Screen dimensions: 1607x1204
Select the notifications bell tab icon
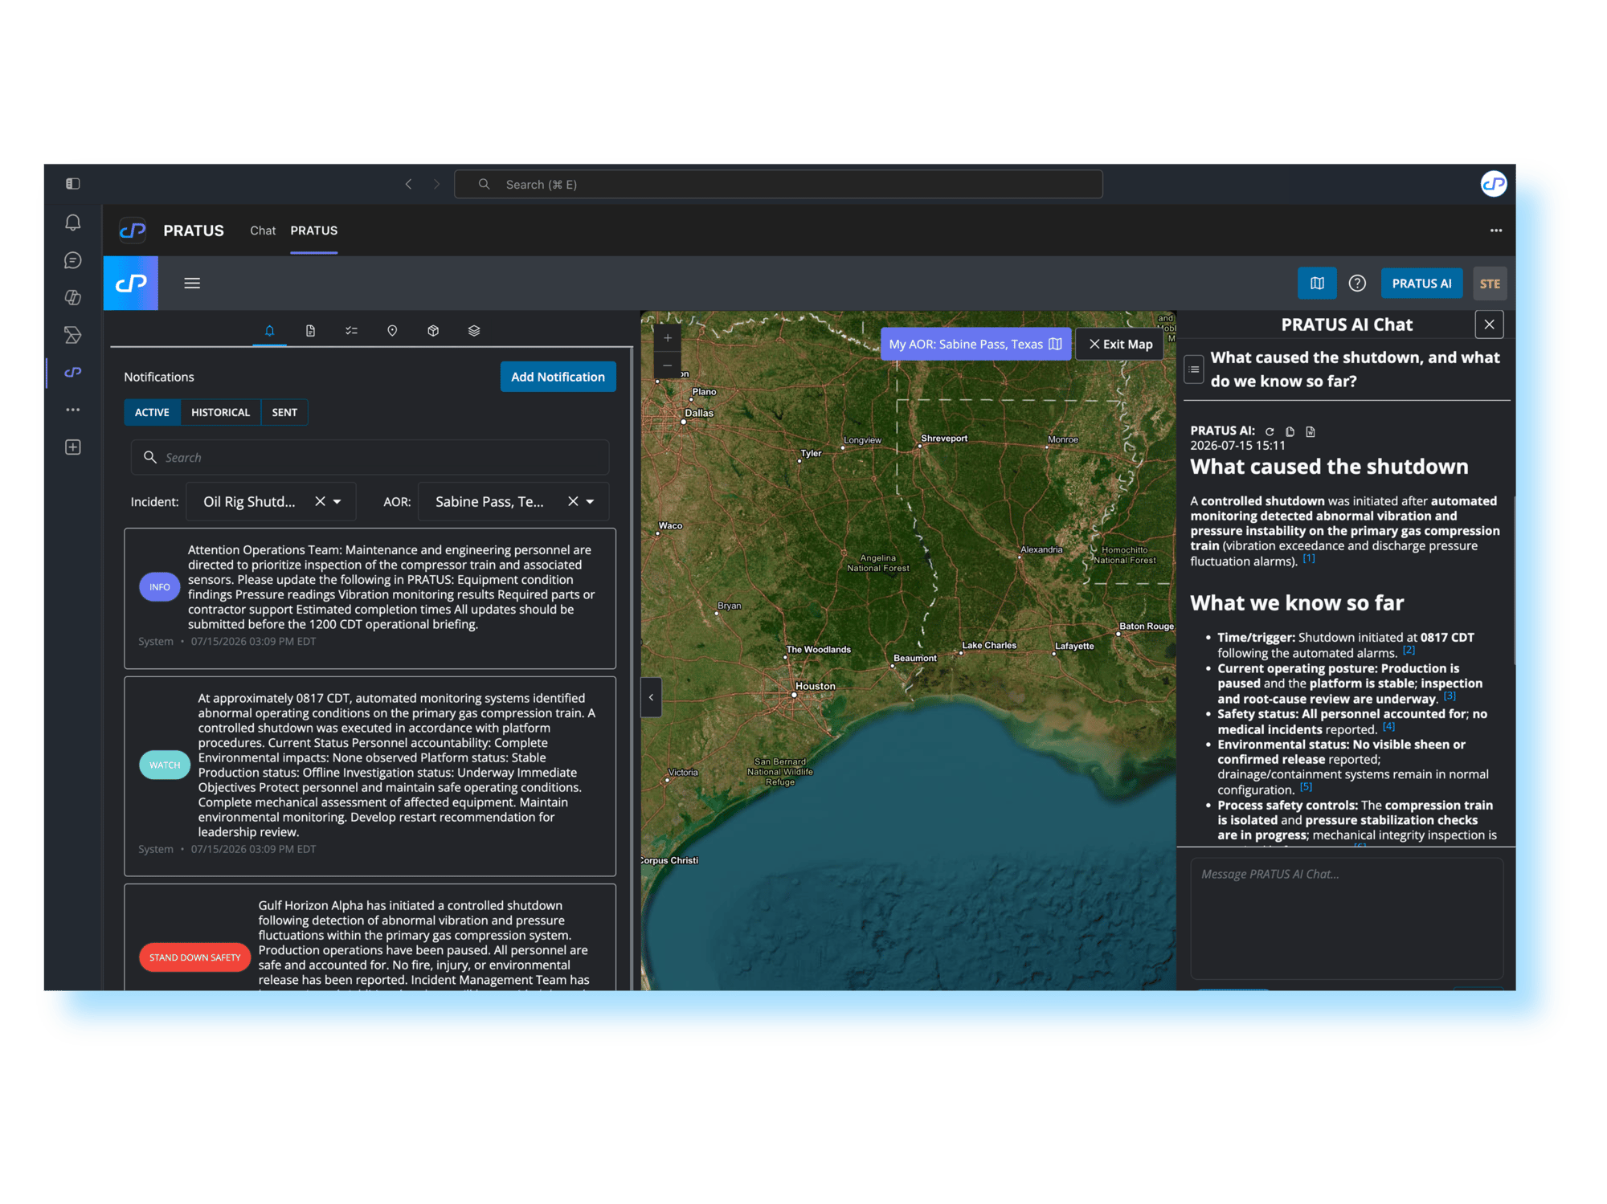[270, 331]
